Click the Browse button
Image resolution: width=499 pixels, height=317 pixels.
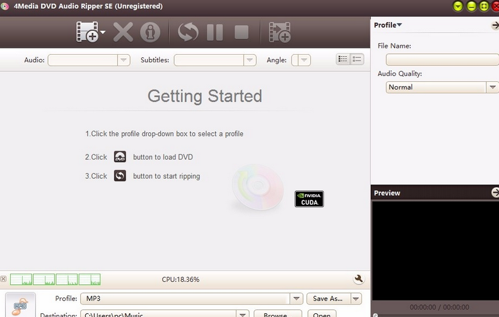[x=278, y=314]
